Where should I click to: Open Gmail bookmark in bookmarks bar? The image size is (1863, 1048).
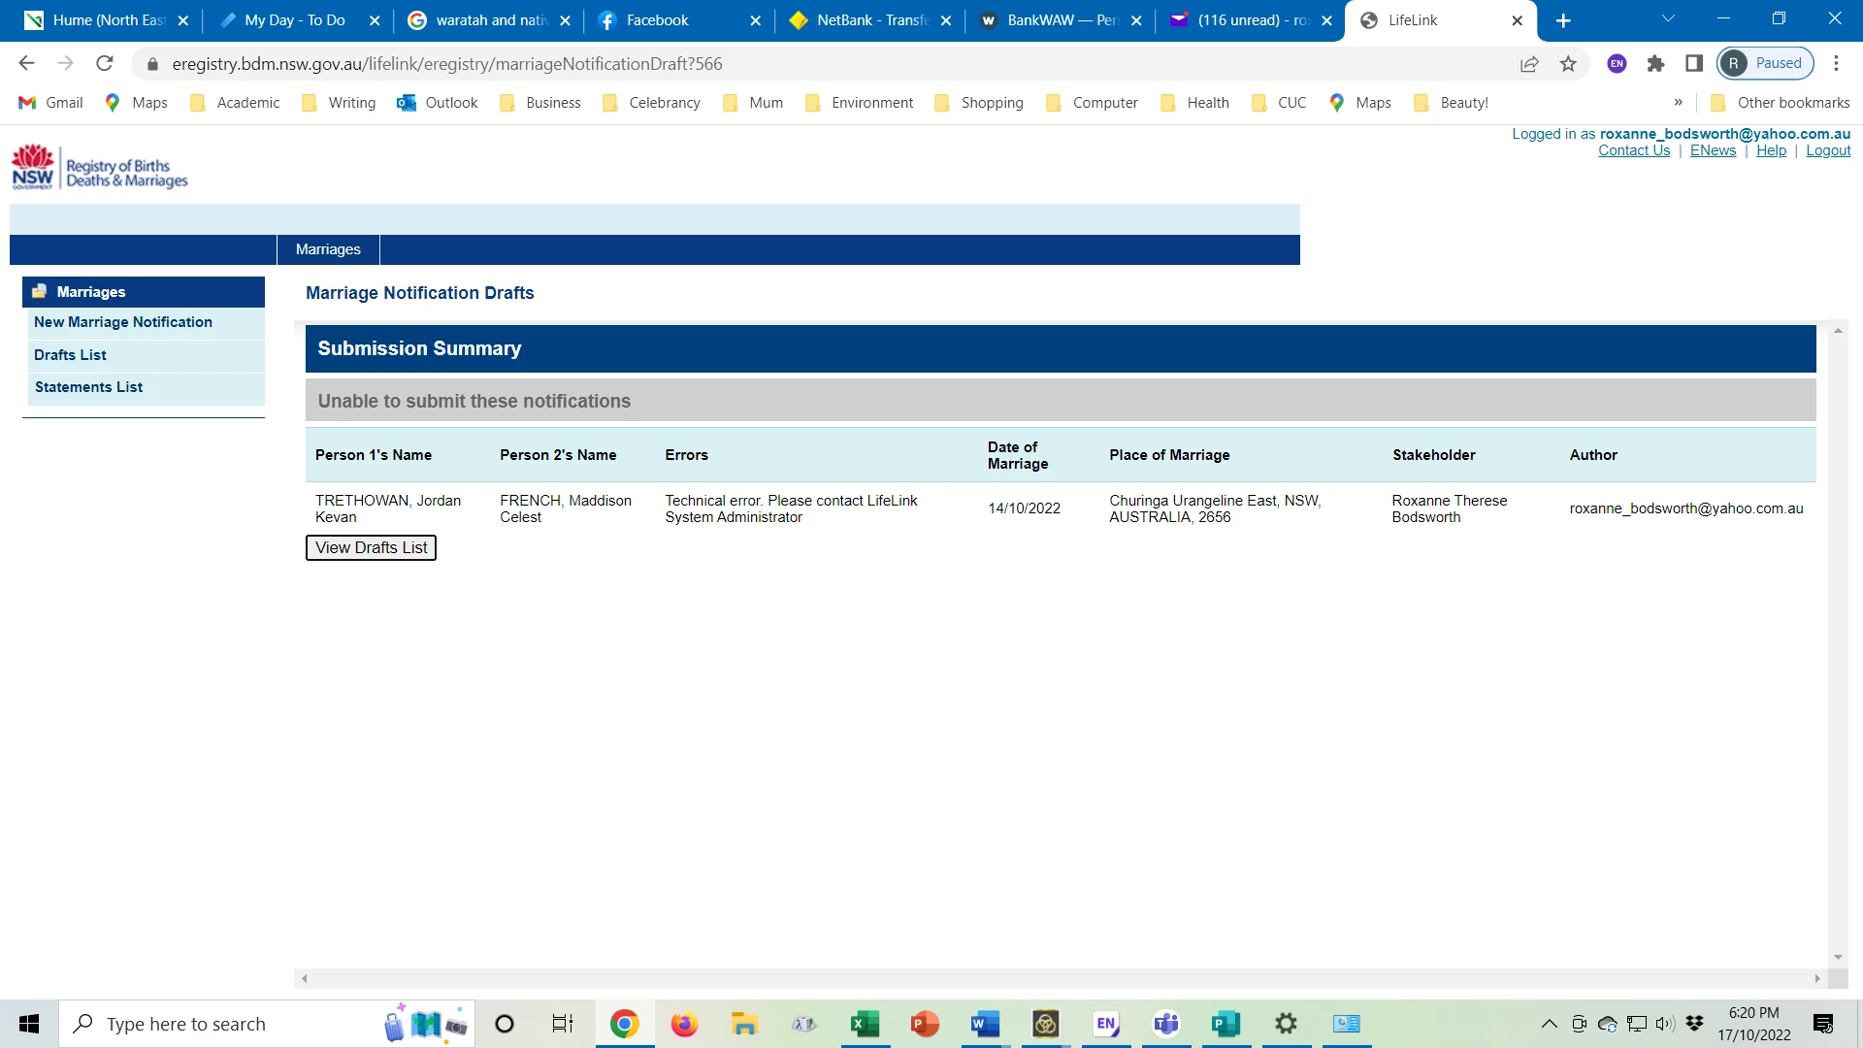[x=50, y=103]
